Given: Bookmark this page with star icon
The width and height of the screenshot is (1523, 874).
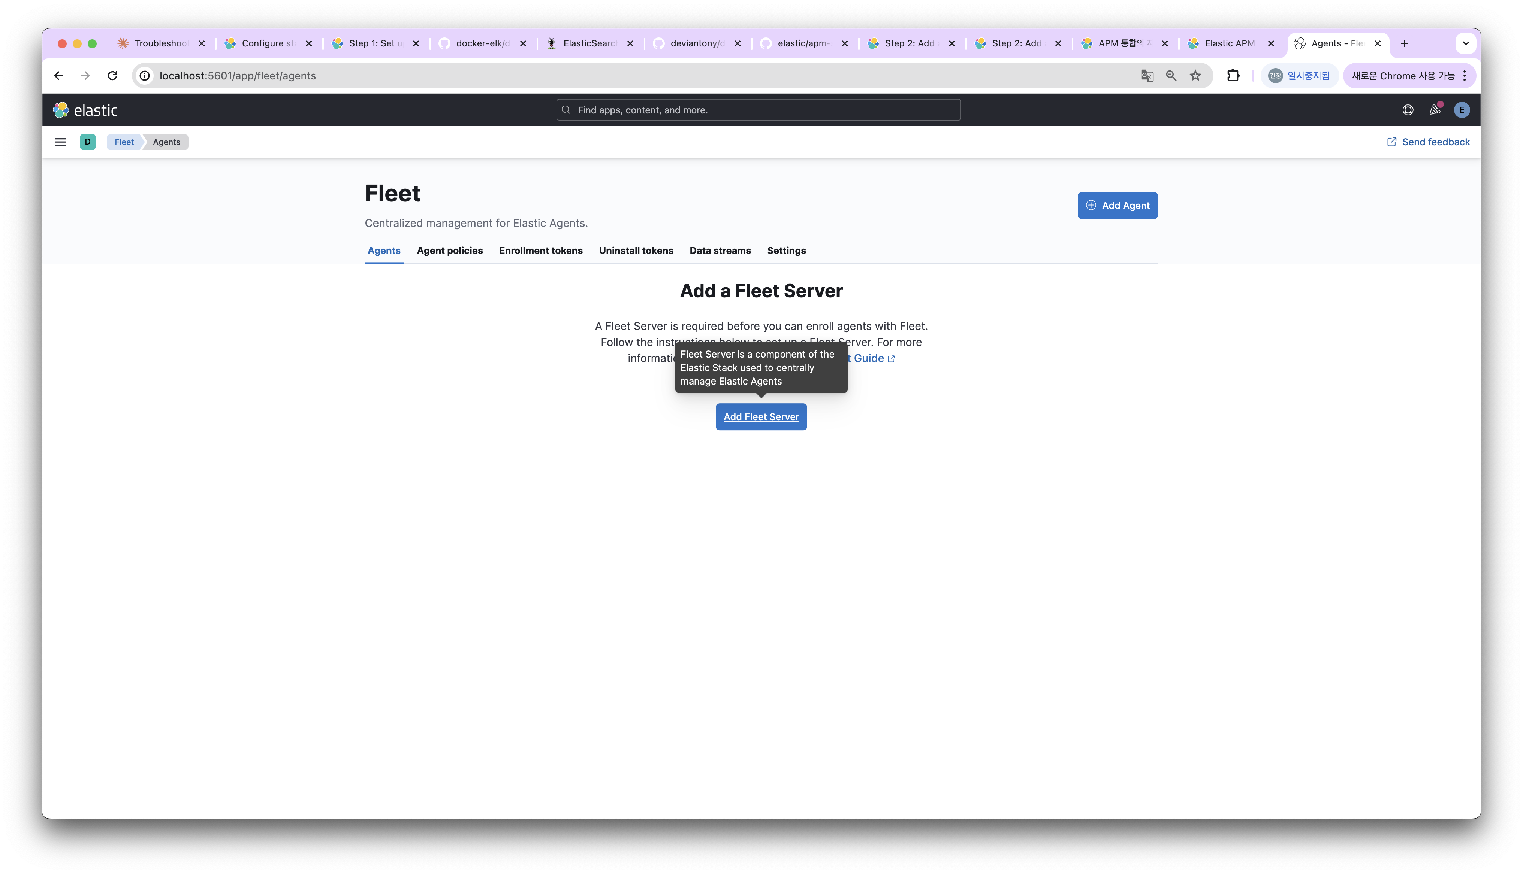Looking at the screenshot, I should (1196, 76).
